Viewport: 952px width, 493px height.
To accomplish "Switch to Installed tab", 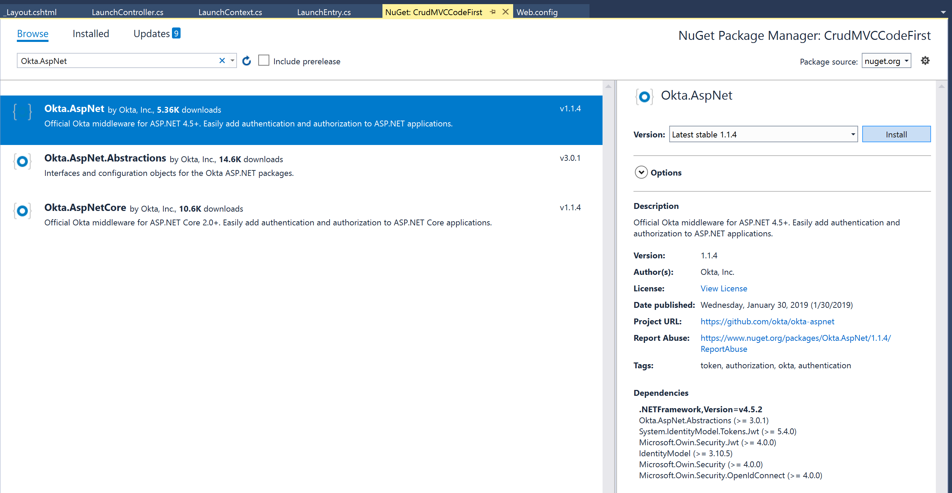I will (x=90, y=34).
